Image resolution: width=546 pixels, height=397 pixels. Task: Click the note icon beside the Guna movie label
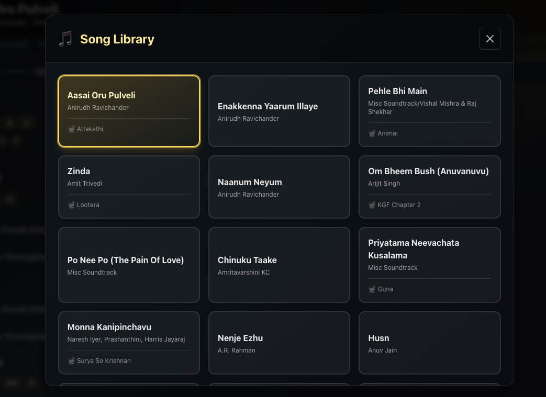click(372, 289)
